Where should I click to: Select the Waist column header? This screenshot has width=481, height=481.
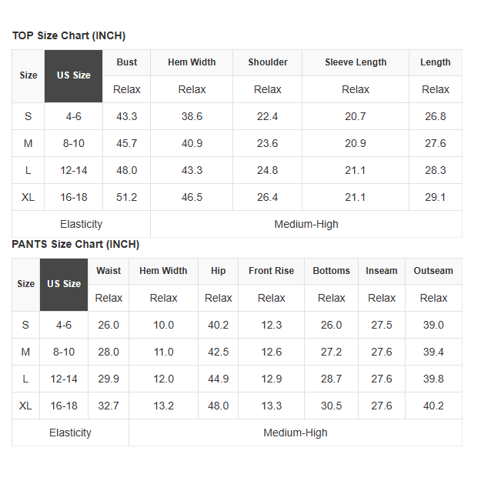click(x=109, y=271)
